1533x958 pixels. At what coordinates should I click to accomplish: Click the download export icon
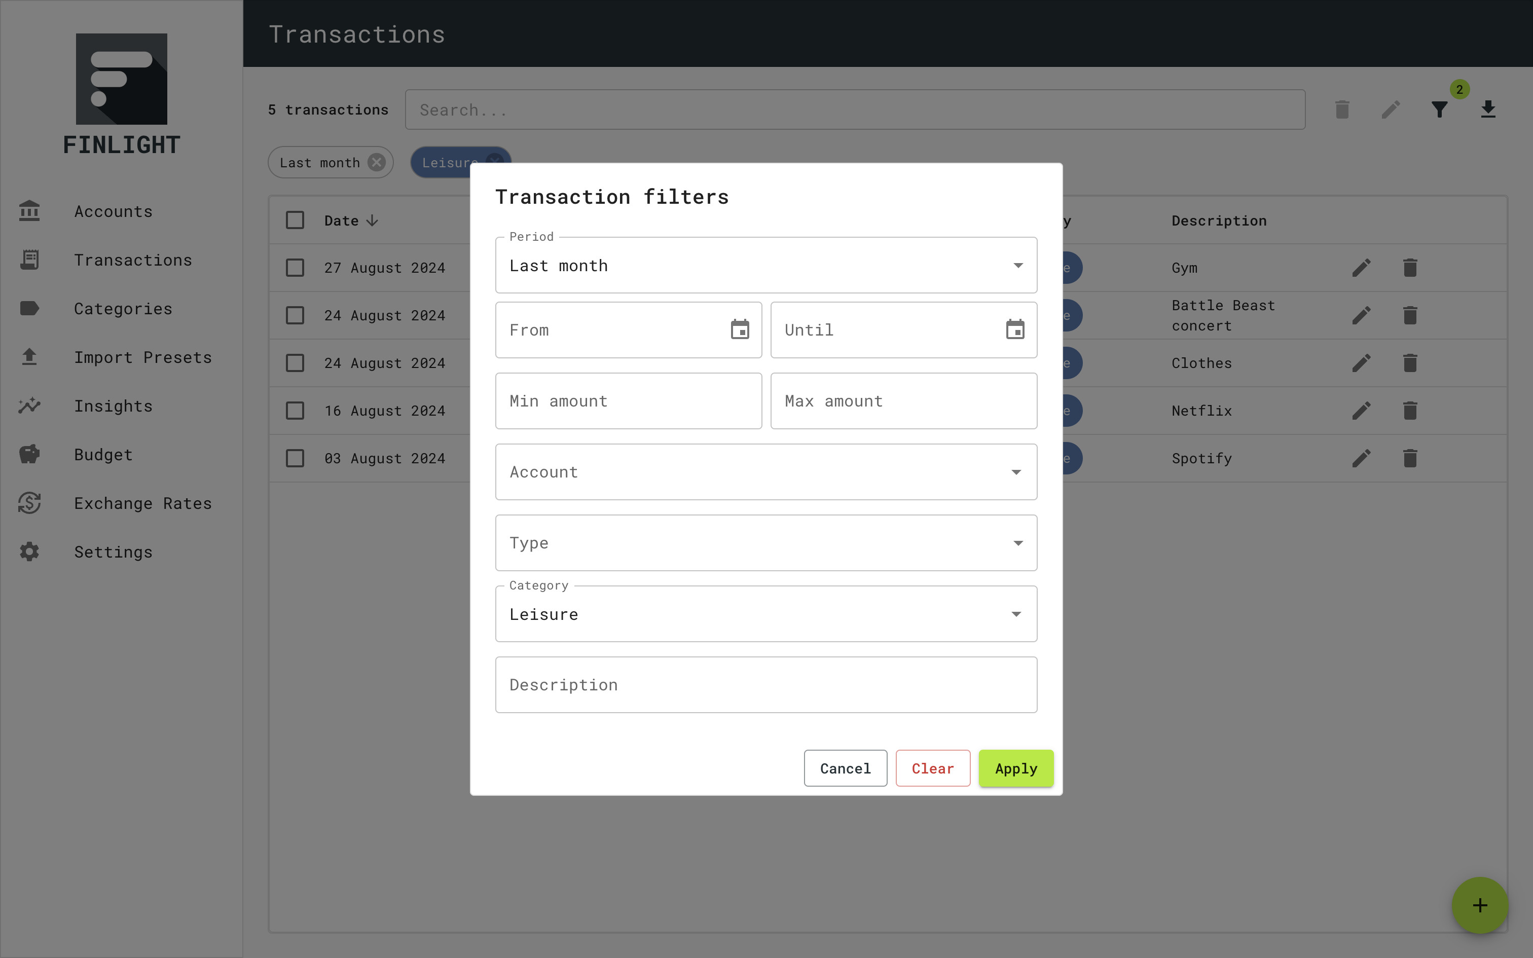click(1488, 109)
